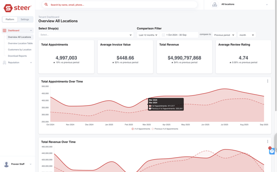The width and height of the screenshot is (277, 172).
Task: Open Overview Location Table page
Action: point(20,43)
